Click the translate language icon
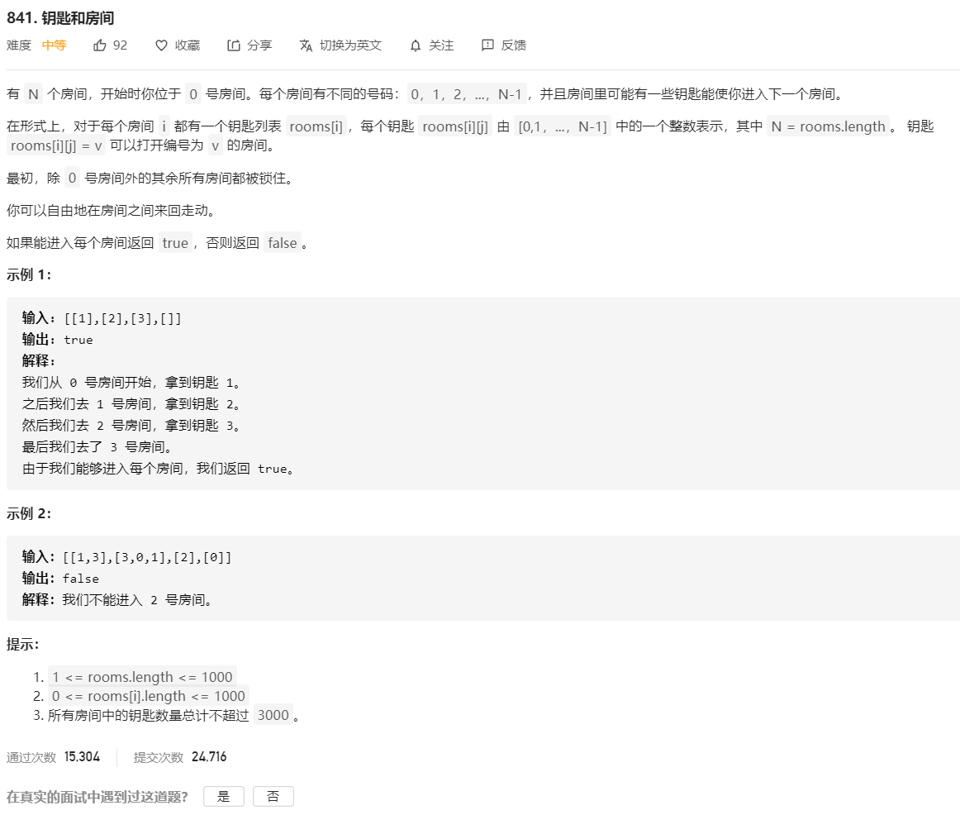Screen dimensions: 960x815 306,45
